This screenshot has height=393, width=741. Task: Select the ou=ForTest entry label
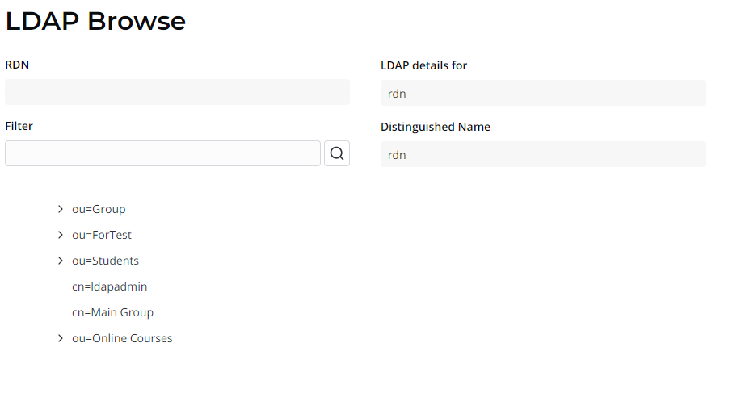coord(102,235)
